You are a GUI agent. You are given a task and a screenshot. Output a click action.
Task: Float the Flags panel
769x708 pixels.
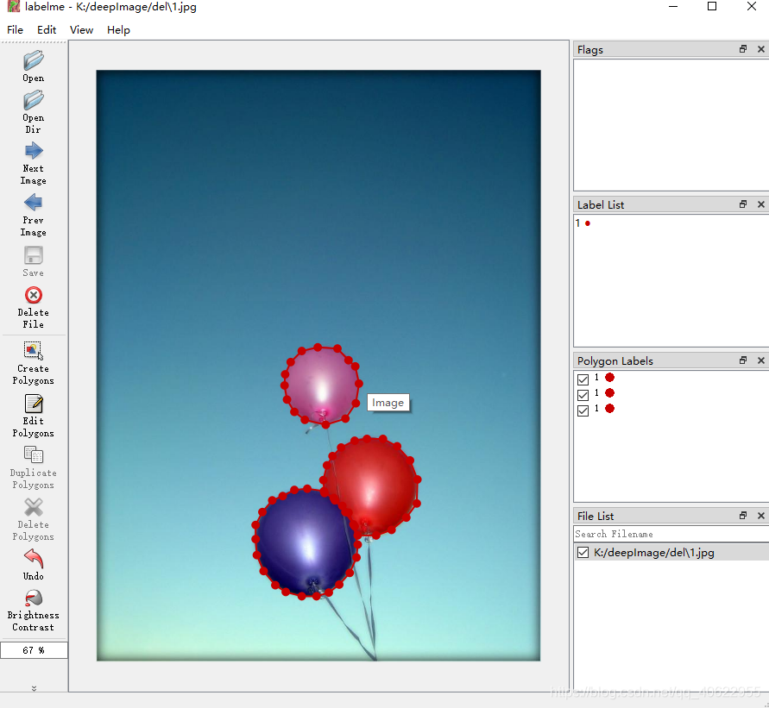tap(742, 49)
